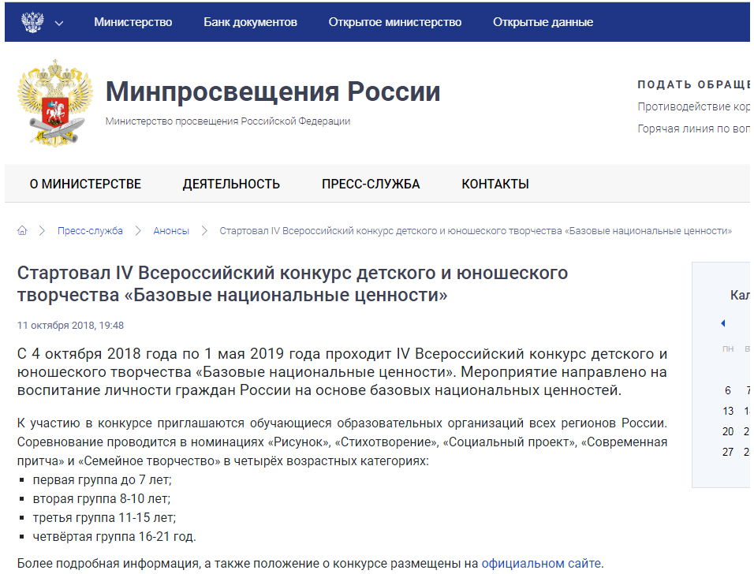Open the ПРЕСС-СЛУЖБА tab

coord(371,184)
